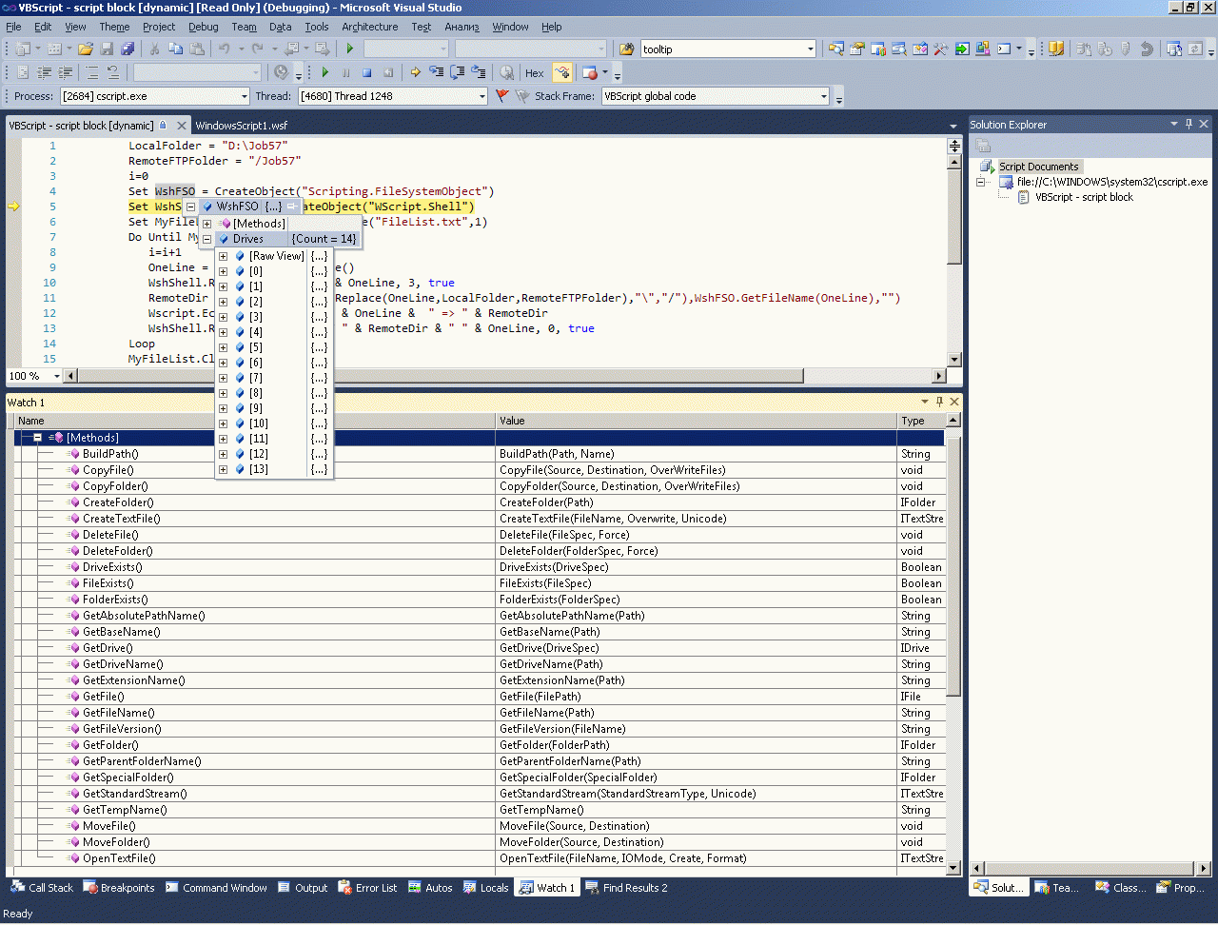The width and height of the screenshot is (1218, 925).
Task: Select the GetSpecialFolder() row in Watch
Action: pos(480,777)
